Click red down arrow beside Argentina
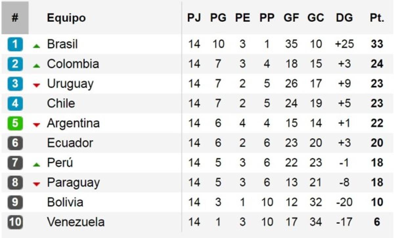Image resolution: width=394 pixels, height=238 pixels. pyautogui.click(x=36, y=125)
